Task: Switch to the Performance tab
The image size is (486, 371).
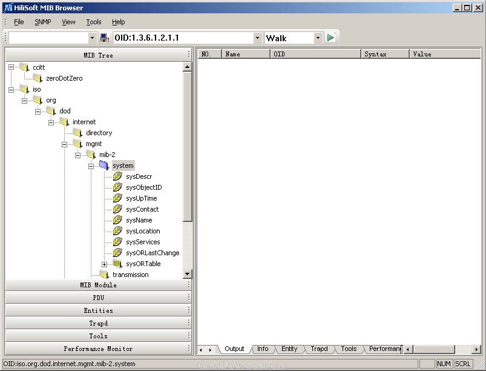Action: 385,349
